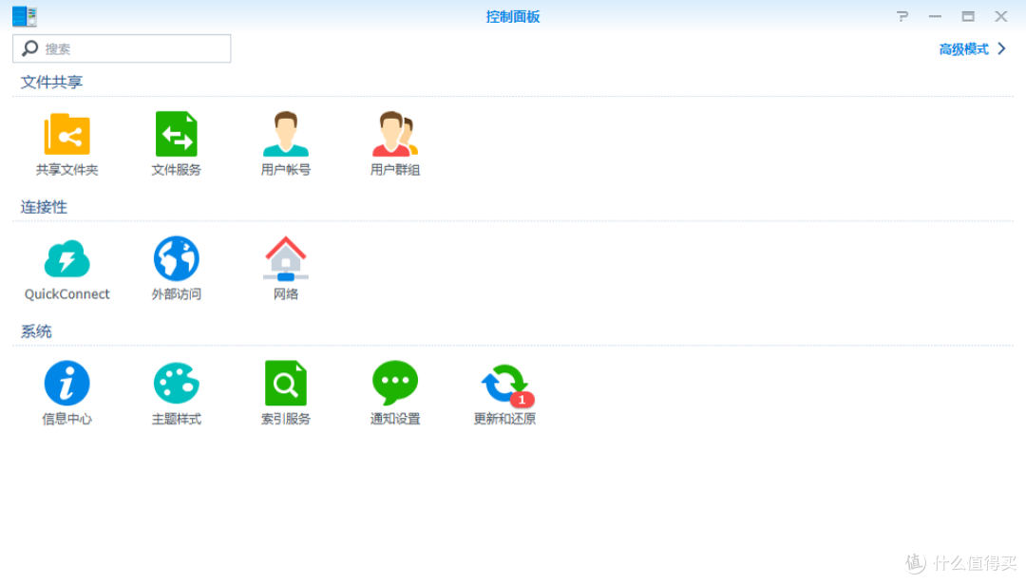Open the 信息中心 (Info Center)
Image resolution: width=1026 pixels, height=584 pixels.
(66, 391)
